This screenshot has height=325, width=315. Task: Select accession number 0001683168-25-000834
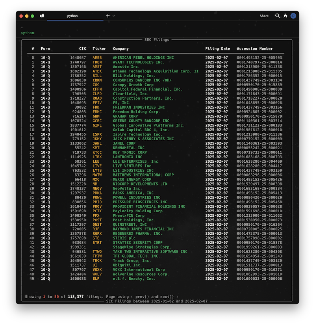tap(259, 188)
